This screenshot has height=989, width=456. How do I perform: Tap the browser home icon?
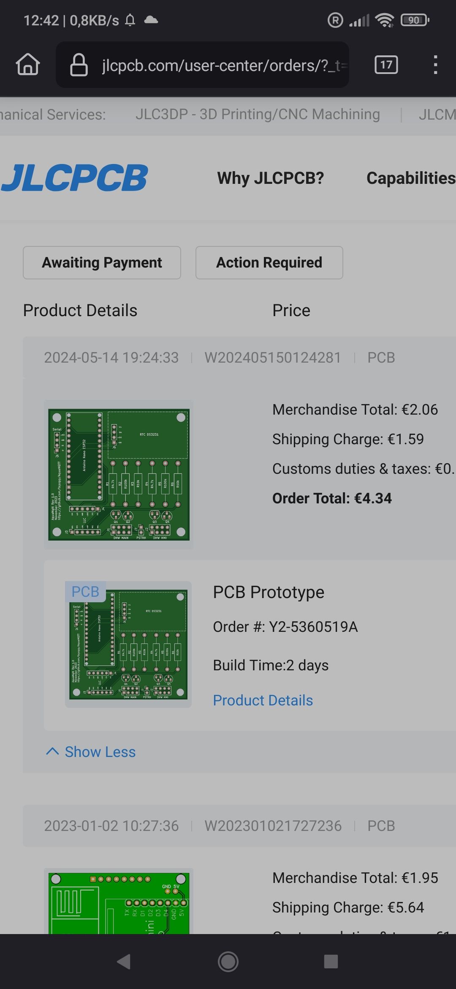pos(28,65)
